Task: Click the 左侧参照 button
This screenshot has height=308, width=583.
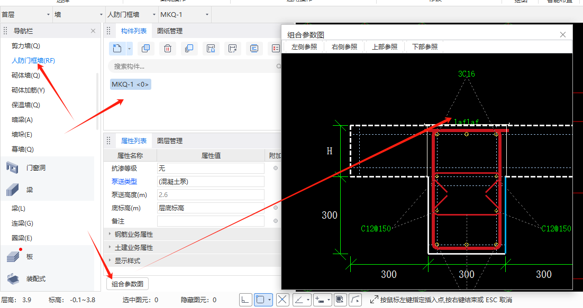Action: tap(304, 47)
